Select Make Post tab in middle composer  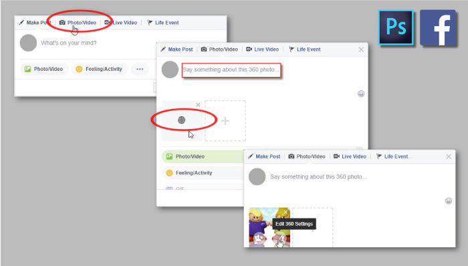177,49
